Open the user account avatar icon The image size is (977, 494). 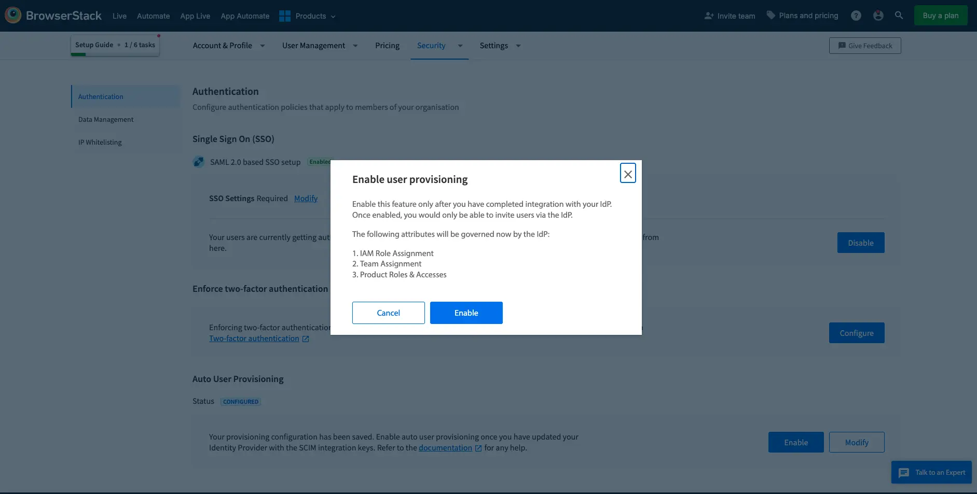[x=878, y=16]
